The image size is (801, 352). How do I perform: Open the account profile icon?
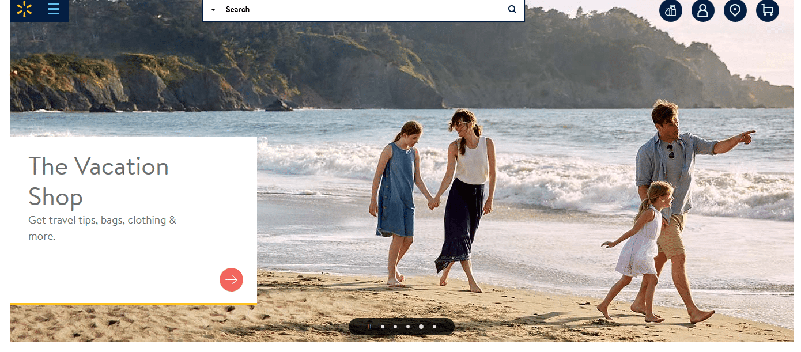(703, 10)
